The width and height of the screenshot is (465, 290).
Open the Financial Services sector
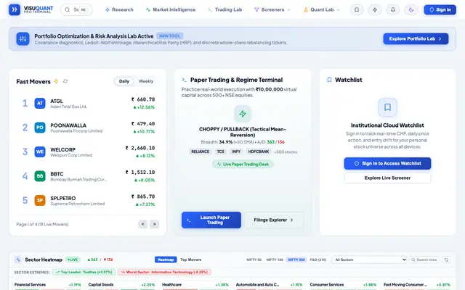click(30, 285)
